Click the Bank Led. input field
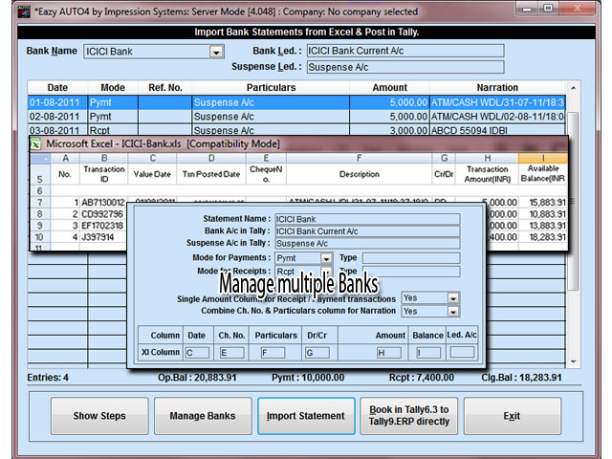 click(405, 51)
